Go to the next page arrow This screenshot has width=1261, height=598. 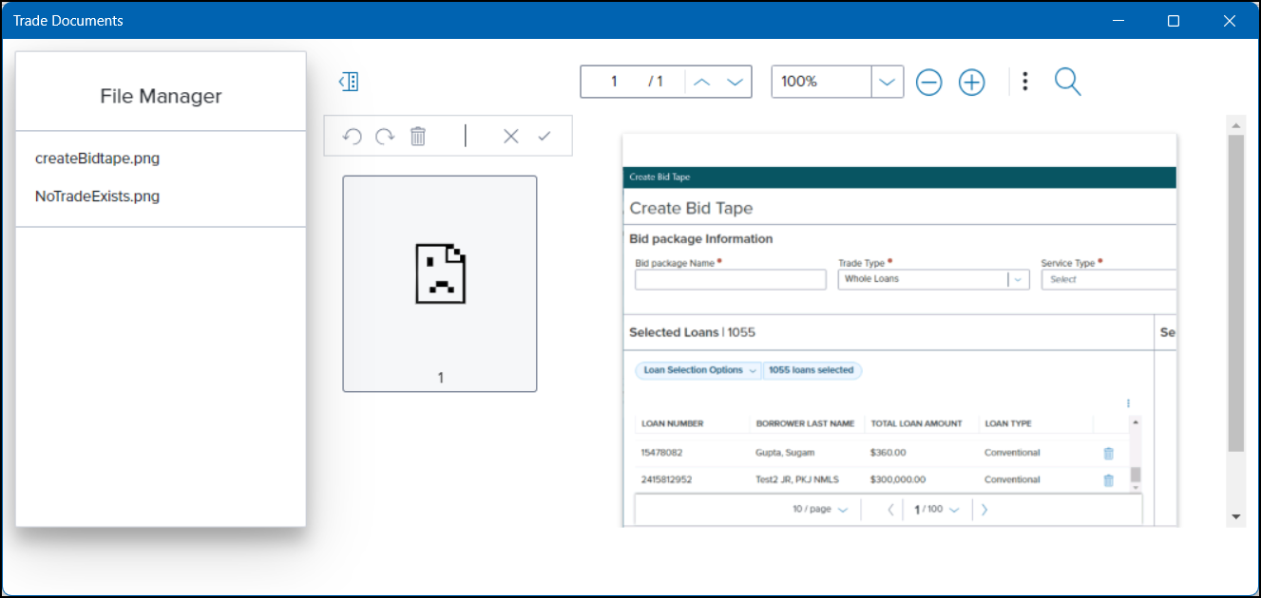(x=735, y=82)
